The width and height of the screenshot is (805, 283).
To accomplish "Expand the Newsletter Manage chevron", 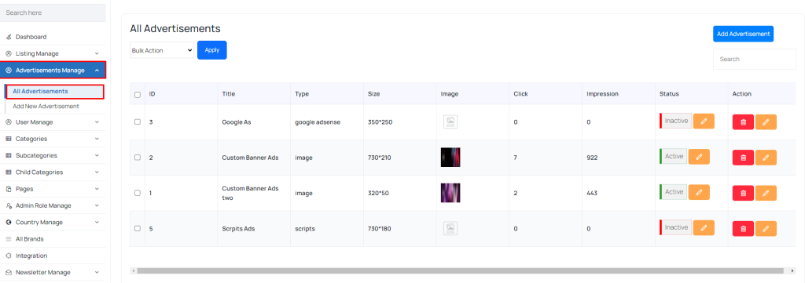I will pyautogui.click(x=97, y=273).
